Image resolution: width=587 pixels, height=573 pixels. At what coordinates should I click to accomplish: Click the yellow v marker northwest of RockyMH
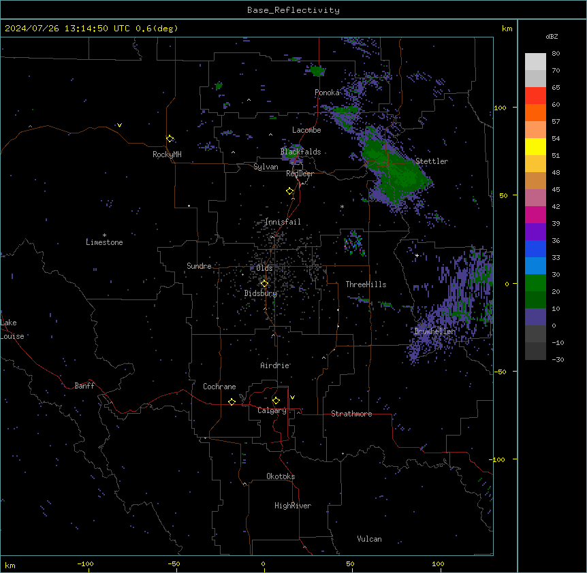point(119,125)
